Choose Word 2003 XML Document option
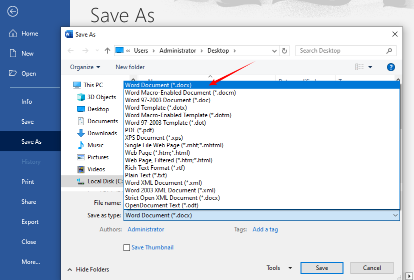The height and width of the screenshot is (280, 414). 261,190
